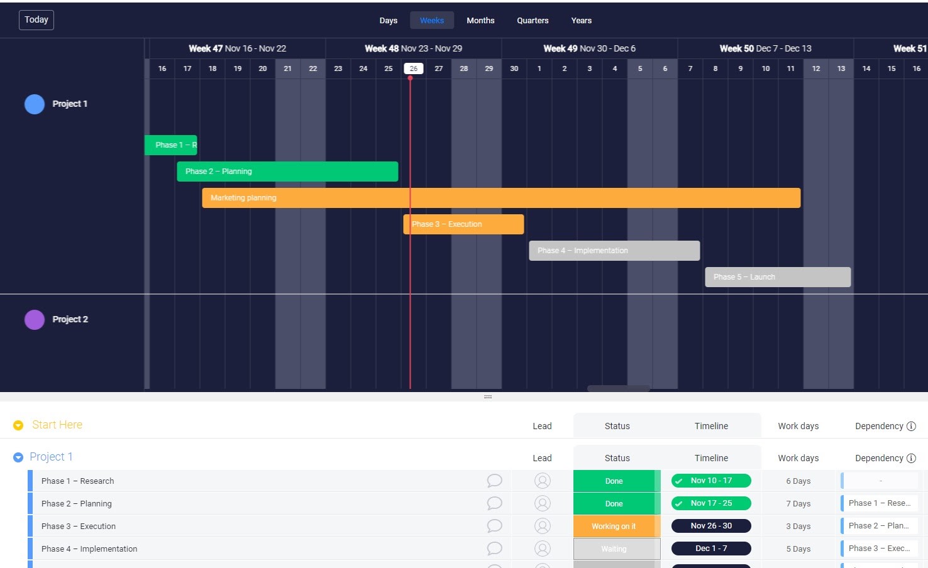Open comment bubble for Phase 2 – Planning
This screenshot has width=928, height=568.
(x=494, y=503)
